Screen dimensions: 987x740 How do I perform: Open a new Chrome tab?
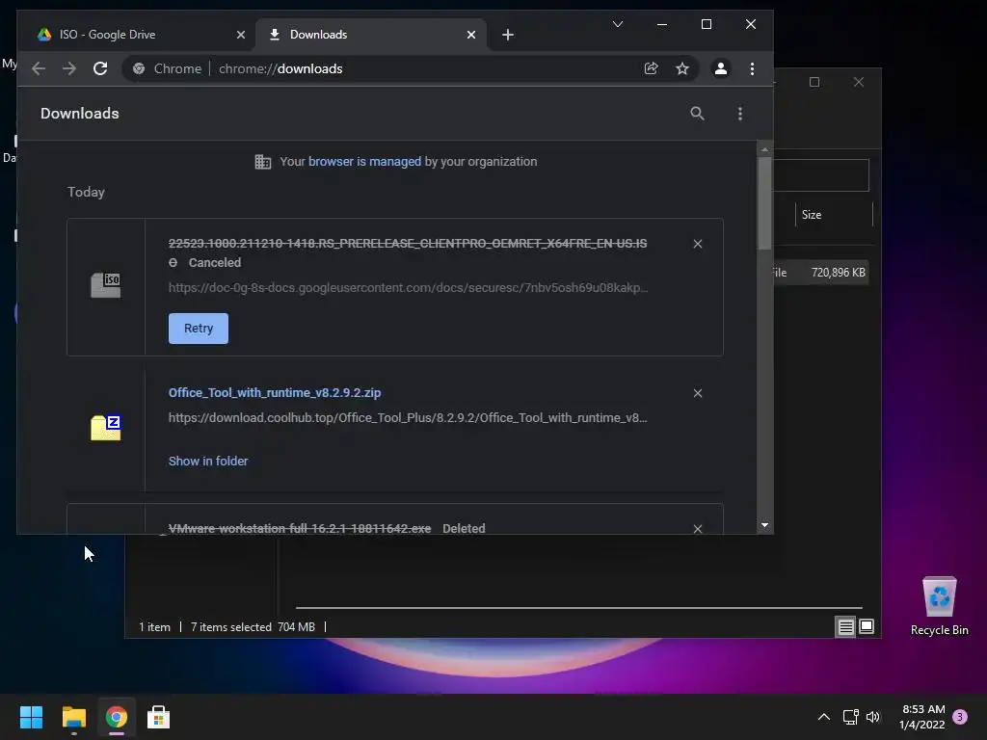coord(508,35)
